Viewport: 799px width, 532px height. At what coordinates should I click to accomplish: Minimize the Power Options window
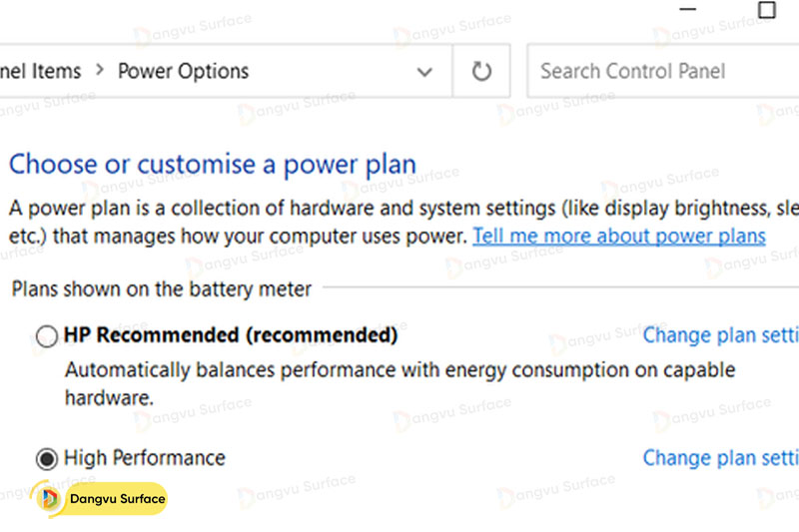(687, 9)
